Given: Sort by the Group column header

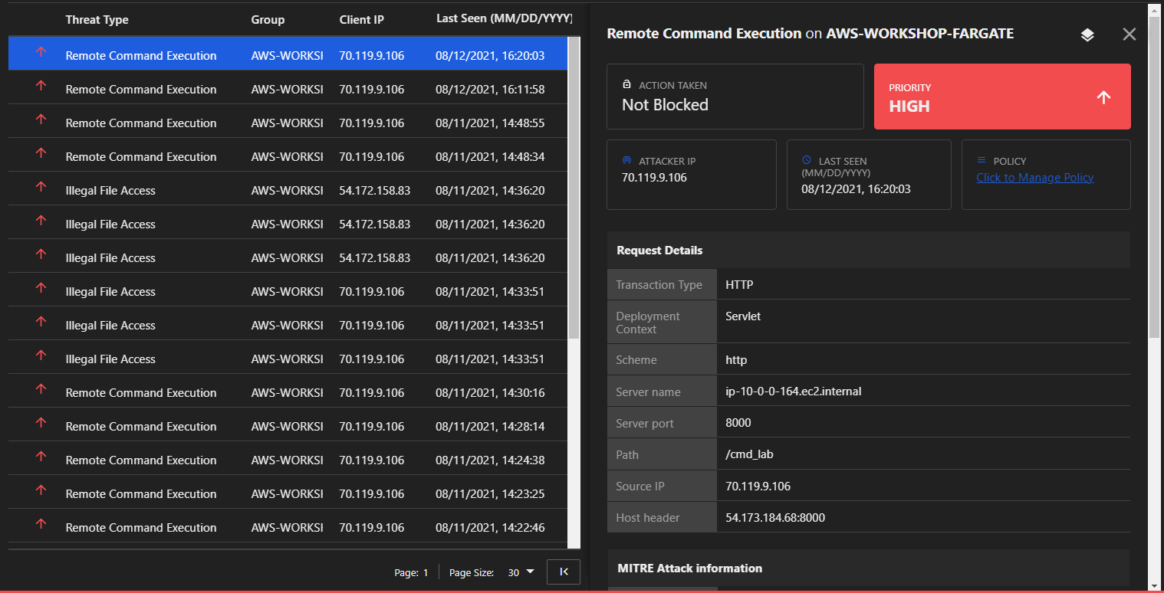Looking at the screenshot, I should 268,20.
